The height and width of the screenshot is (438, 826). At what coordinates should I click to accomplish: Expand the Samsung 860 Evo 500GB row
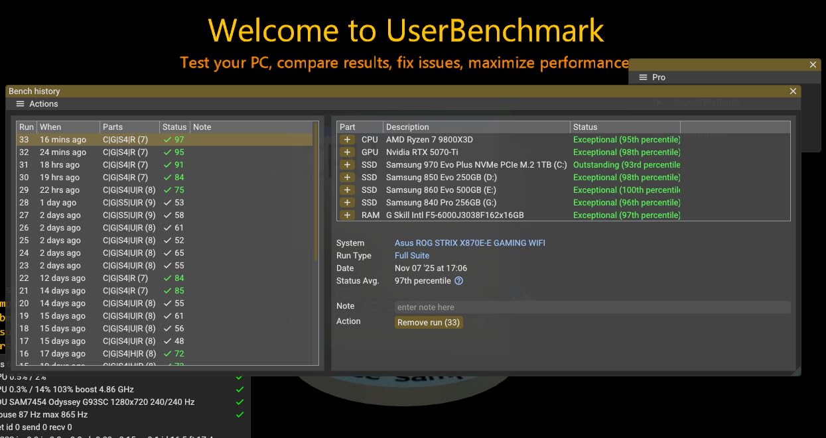coord(347,190)
